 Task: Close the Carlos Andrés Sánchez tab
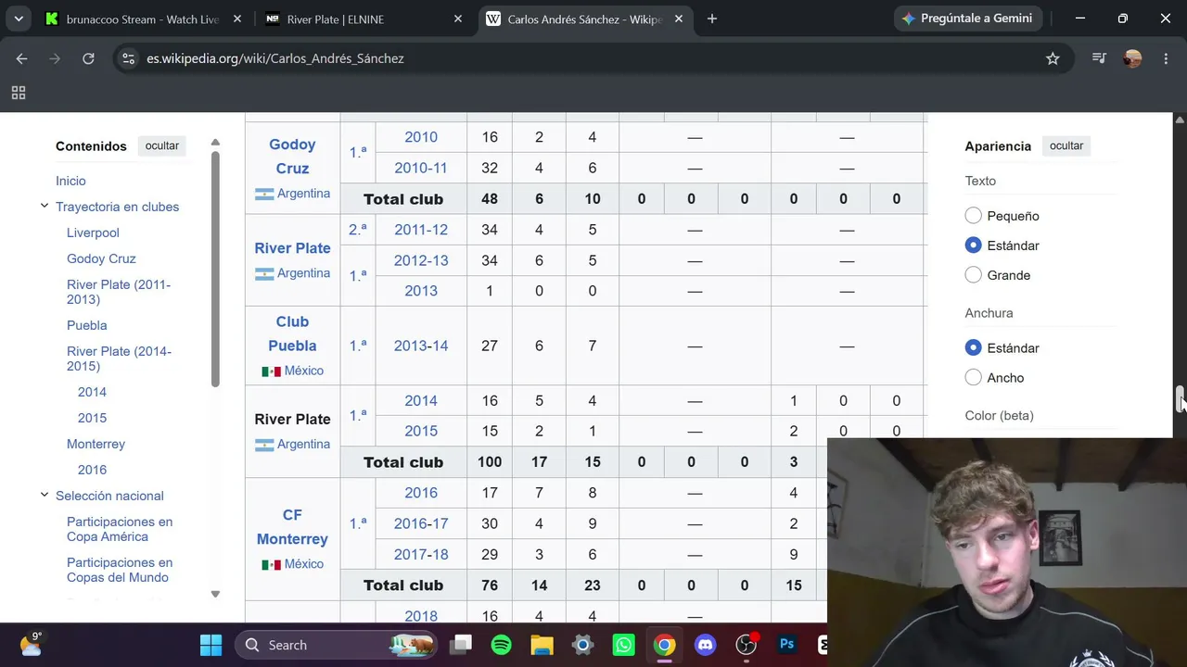[679, 19]
